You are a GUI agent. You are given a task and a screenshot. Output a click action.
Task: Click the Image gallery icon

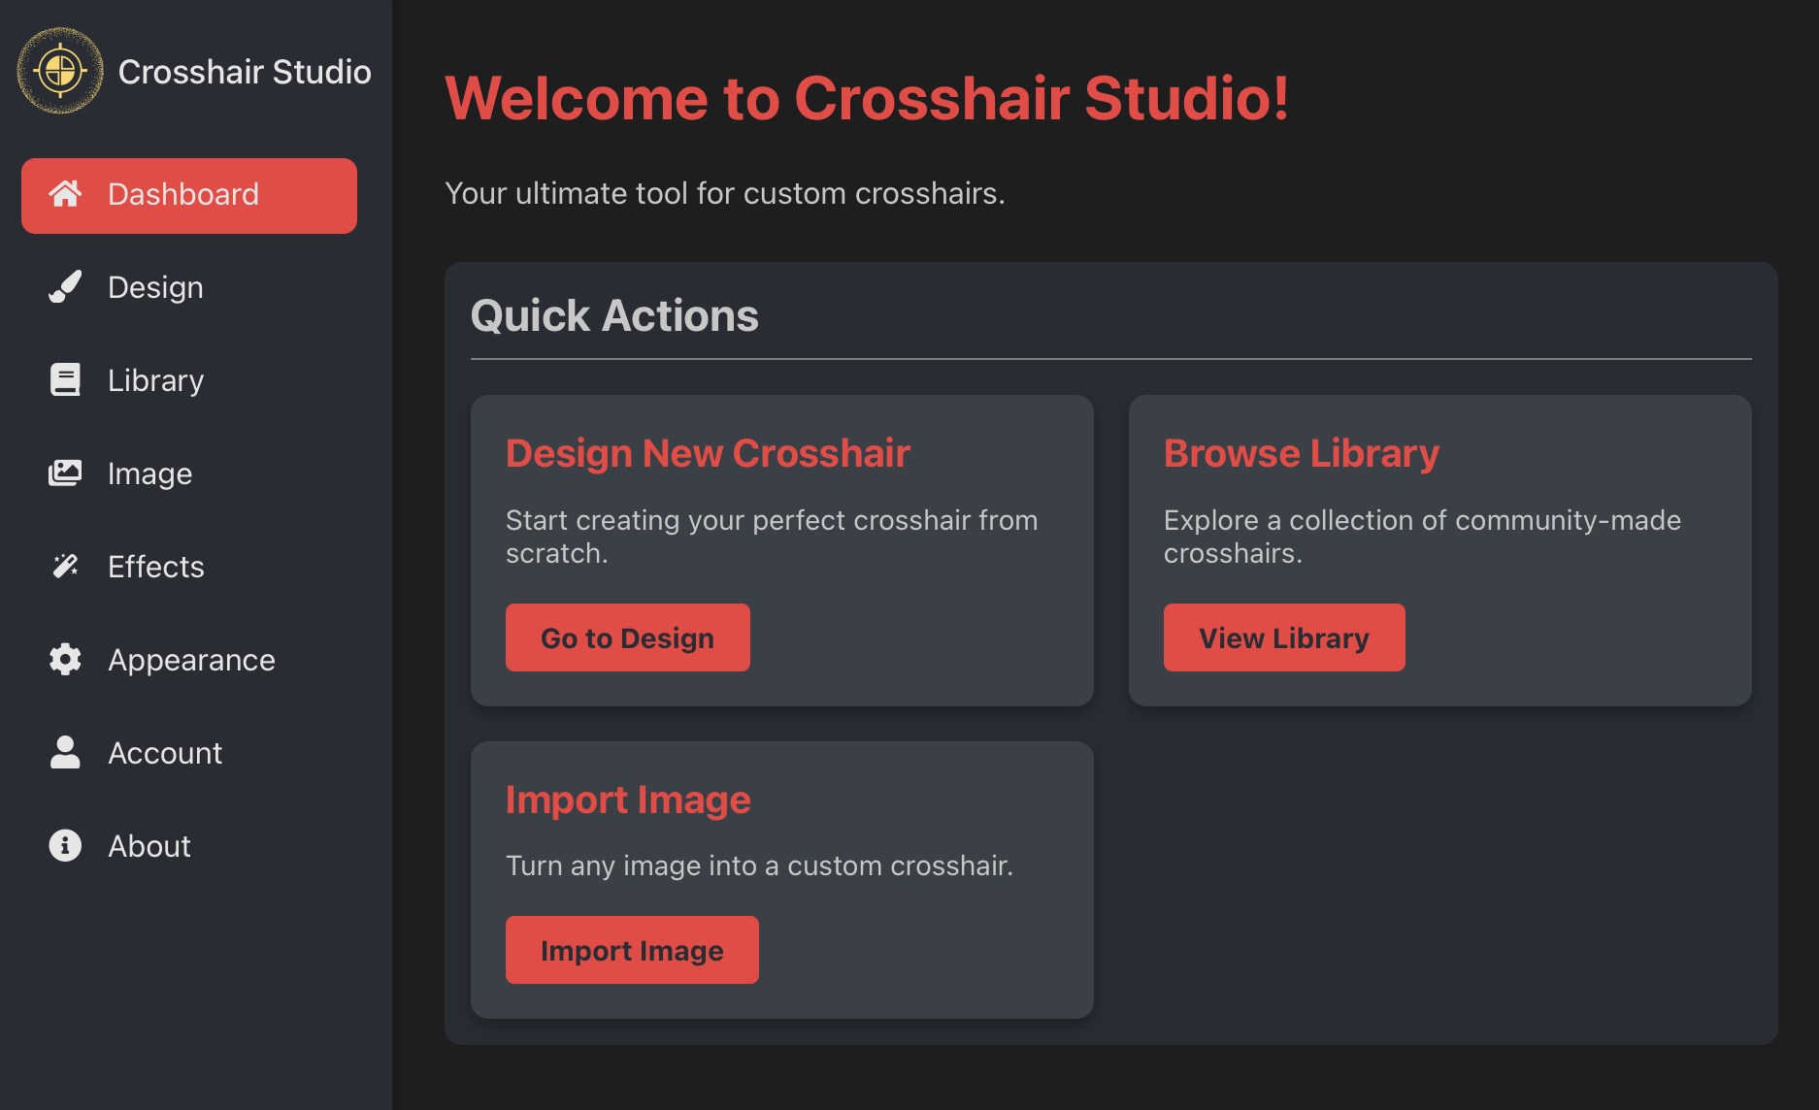click(x=65, y=473)
